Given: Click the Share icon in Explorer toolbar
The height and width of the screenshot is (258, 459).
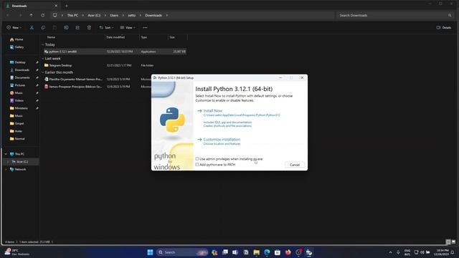Looking at the screenshot, I should (x=77, y=27).
